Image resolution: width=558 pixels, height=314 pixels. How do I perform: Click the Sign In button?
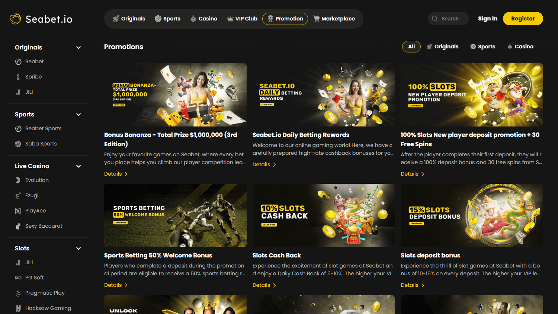(x=488, y=19)
